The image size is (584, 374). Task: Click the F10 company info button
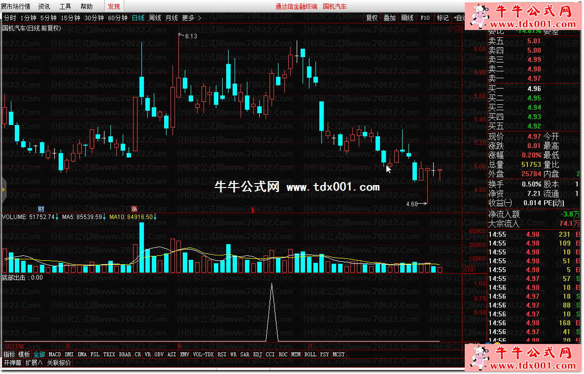(425, 18)
